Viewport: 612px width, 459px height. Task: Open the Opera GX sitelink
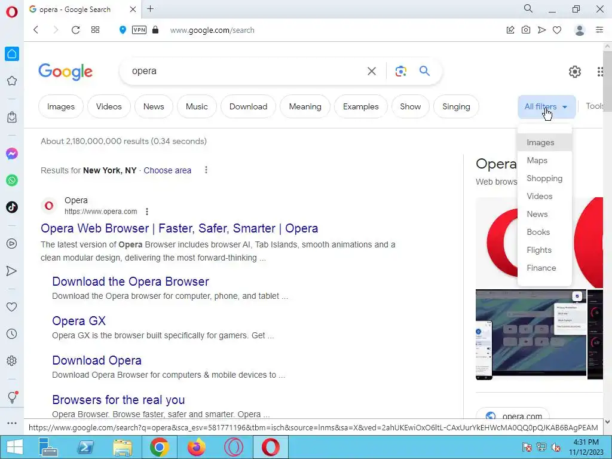pos(79,321)
